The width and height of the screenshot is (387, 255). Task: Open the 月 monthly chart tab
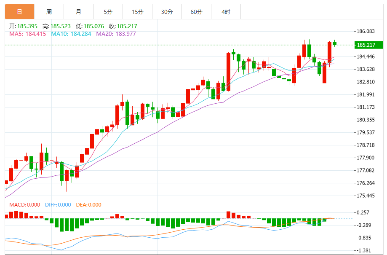(x=79, y=12)
